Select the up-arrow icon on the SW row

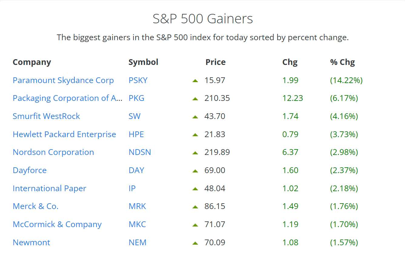click(x=195, y=116)
